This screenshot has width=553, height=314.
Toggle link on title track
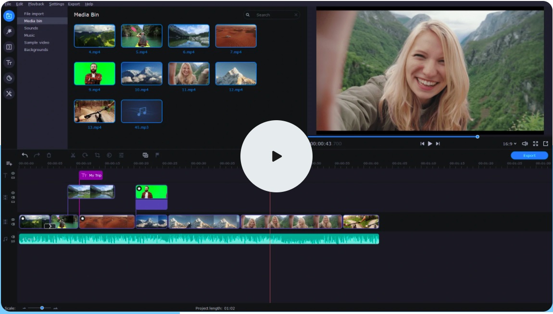pyautogui.click(x=13, y=177)
